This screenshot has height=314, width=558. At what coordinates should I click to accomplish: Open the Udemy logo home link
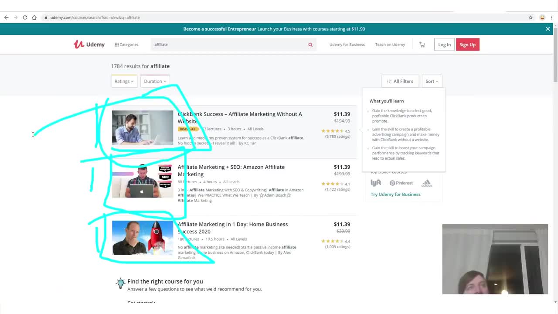[89, 44]
